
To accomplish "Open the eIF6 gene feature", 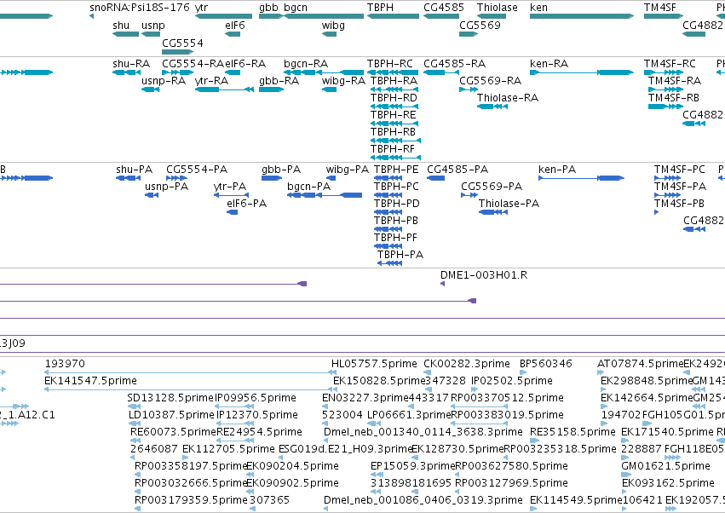I will coord(233,34).
